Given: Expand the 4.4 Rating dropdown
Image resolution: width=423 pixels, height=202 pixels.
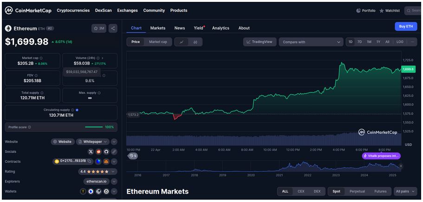Looking at the screenshot, I should 98,171.
